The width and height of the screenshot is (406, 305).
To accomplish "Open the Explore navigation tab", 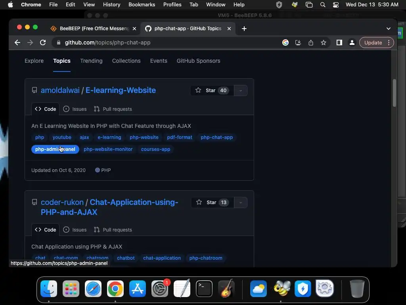I will [x=34, y=61].
